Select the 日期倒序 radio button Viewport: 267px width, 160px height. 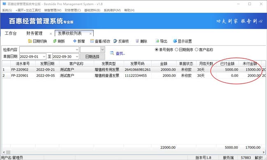pyautogui.click(x=177, y=50)
